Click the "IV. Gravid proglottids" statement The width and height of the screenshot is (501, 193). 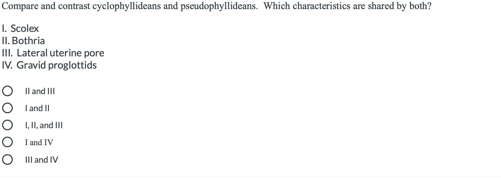tap(49, 65)
